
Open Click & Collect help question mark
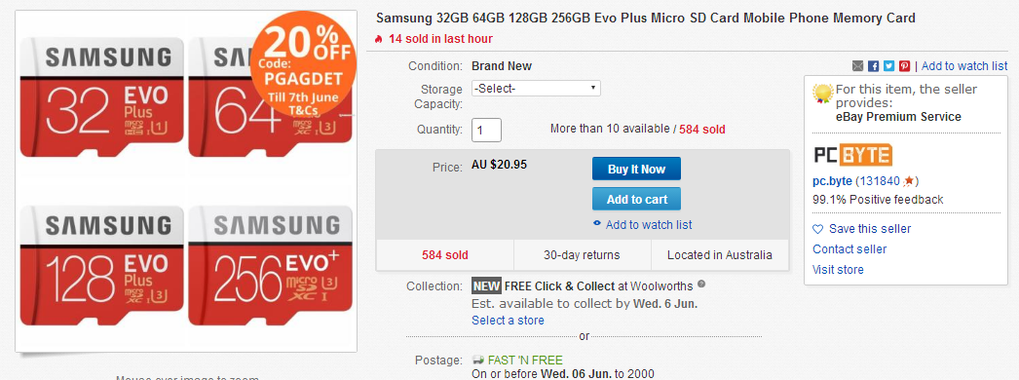point(701,285)
